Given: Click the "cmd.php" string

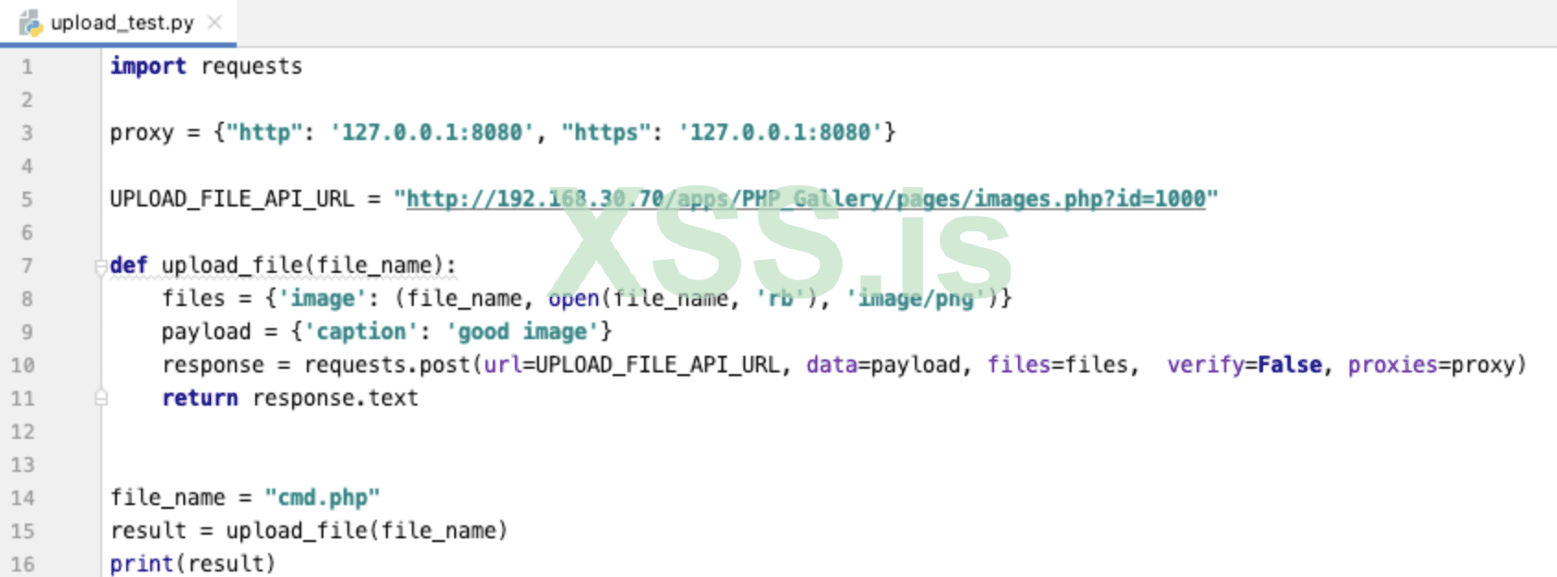Looking at the screenshot, I should [x=322, y=498].
